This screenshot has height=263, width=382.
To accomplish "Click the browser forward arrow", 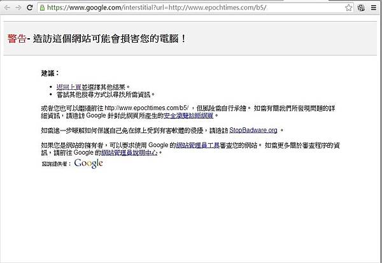I will coord(18,8).
